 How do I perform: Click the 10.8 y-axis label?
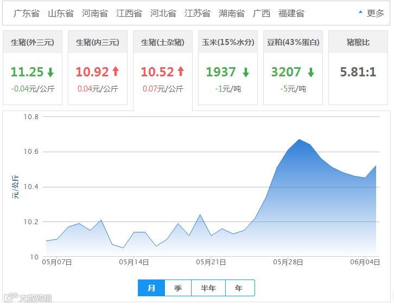pos(31,117)
